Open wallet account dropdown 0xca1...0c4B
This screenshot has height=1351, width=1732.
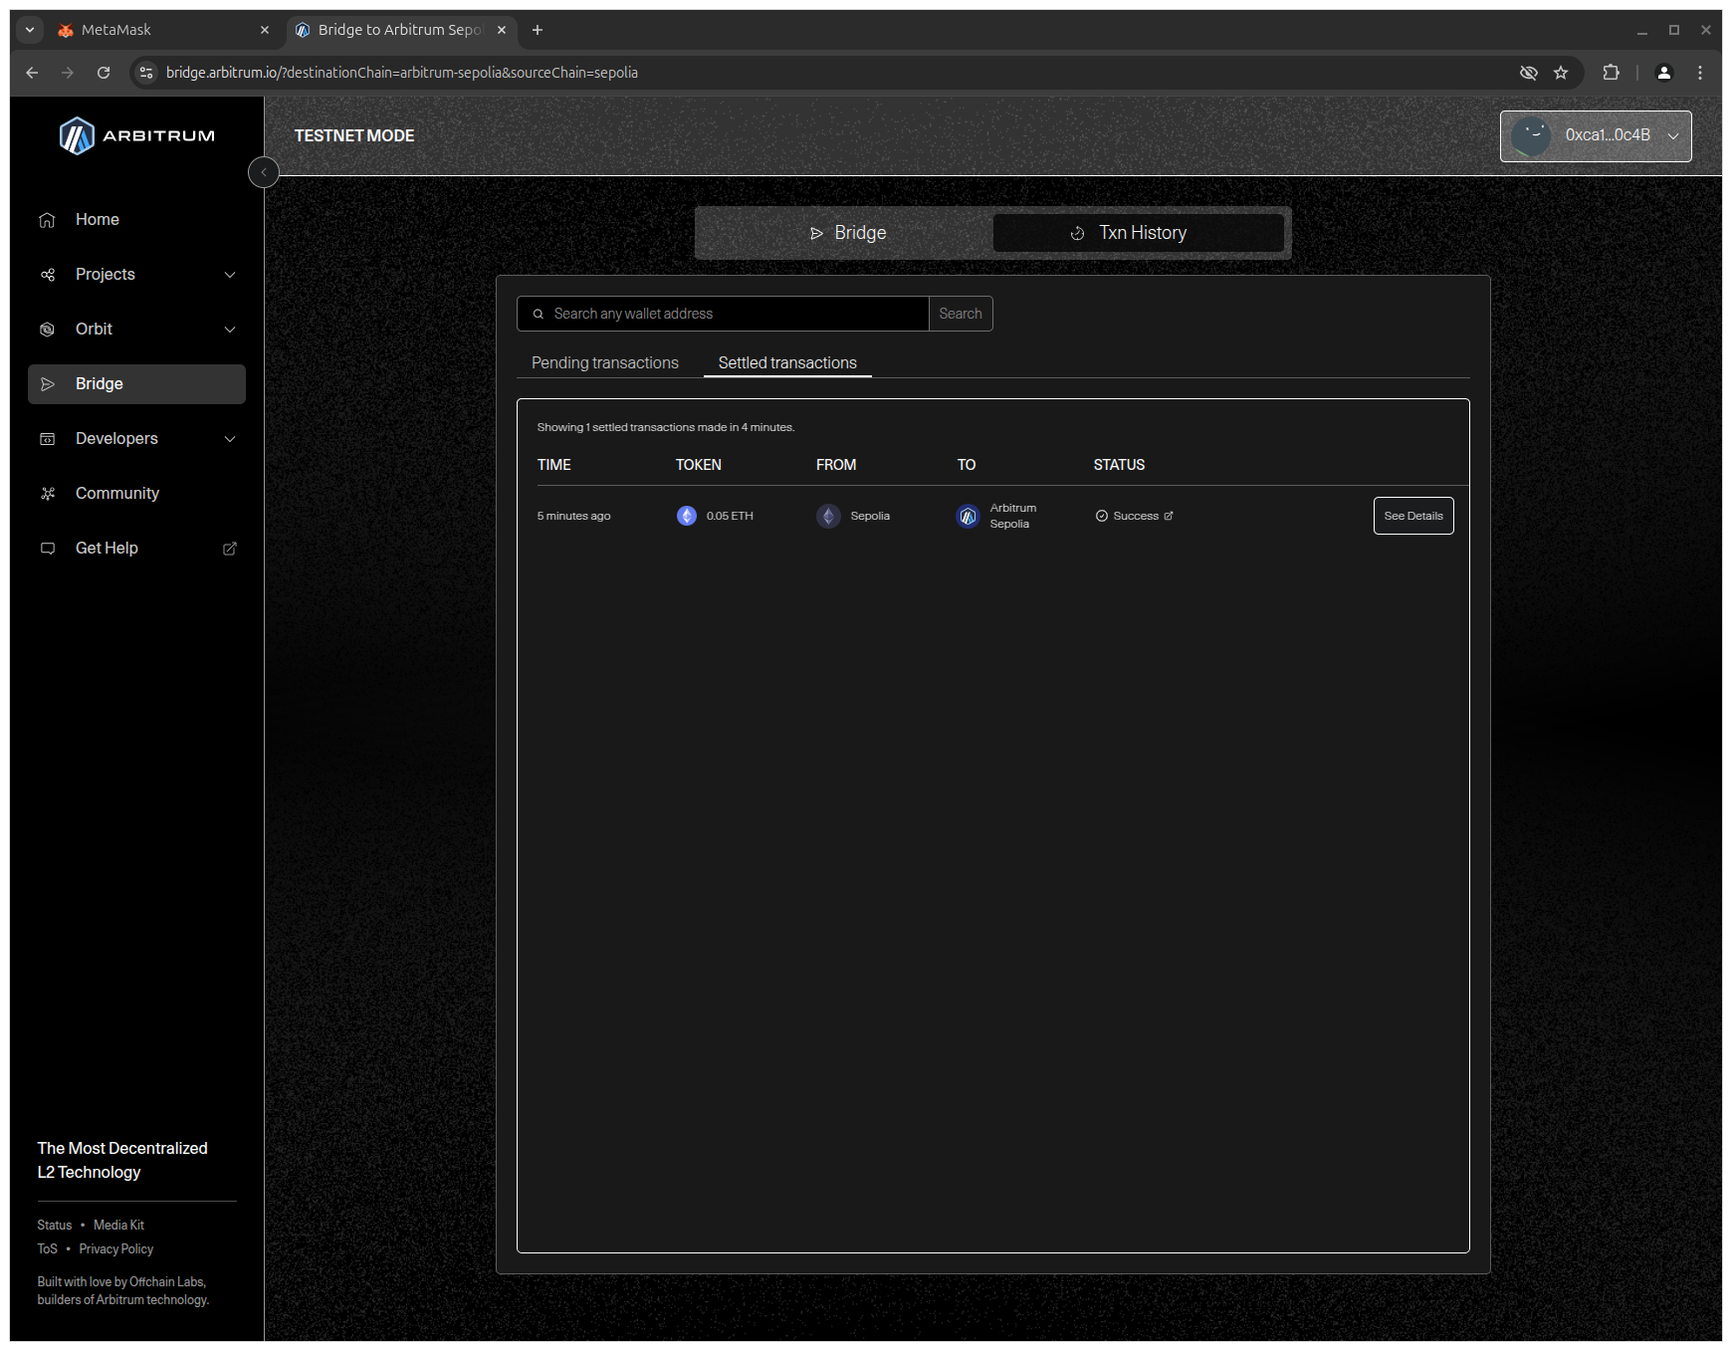pos(1596,136)
